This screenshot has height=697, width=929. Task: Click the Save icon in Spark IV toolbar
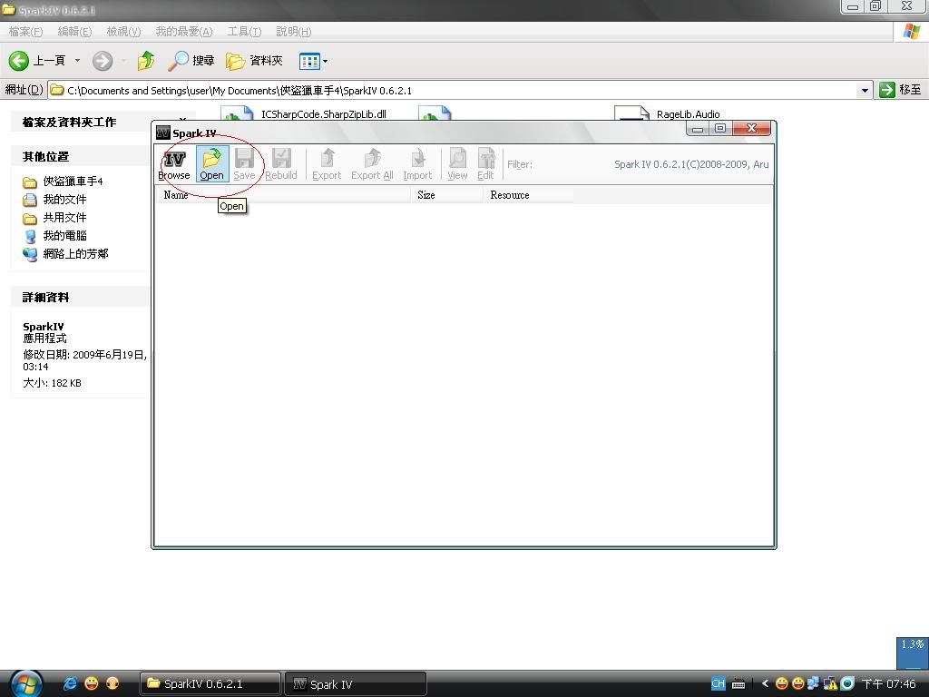[x=244, y=164]
